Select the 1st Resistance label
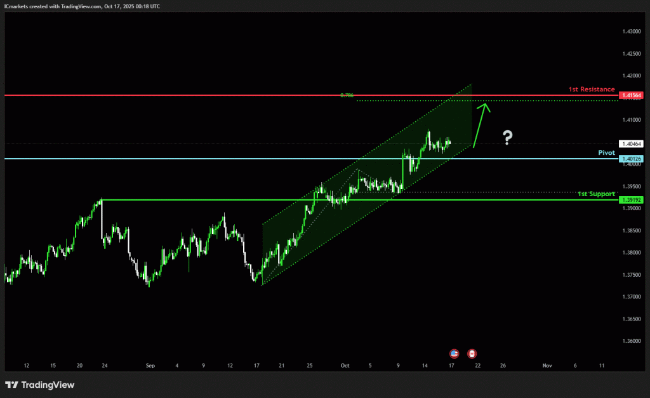 coord(592,90)
